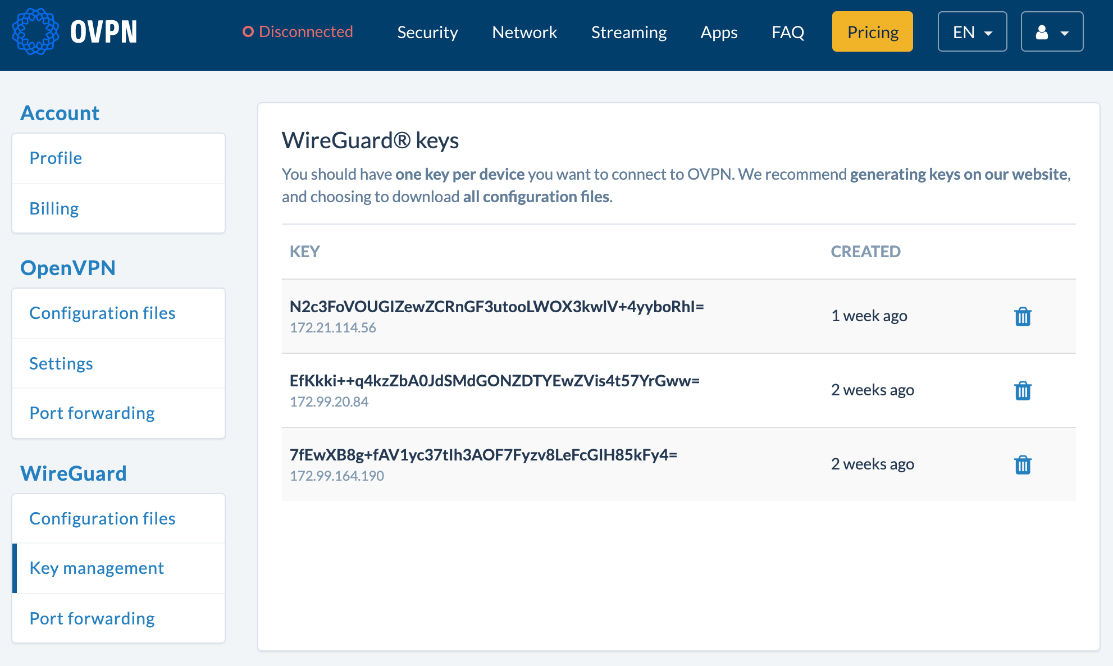Open Billing in the sidebar

[54, 209]
